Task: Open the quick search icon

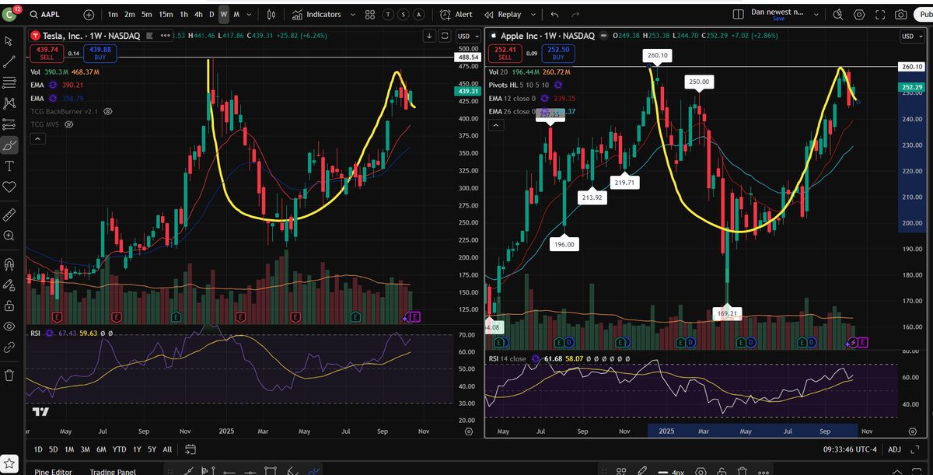Action: click(x=838, y=15)
